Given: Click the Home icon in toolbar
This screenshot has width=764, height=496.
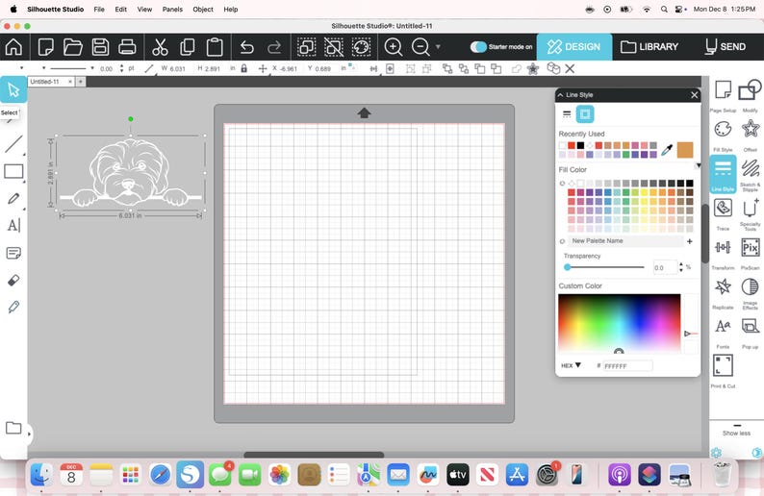Looking at the screenshot, I should click(x=13, y=47).
